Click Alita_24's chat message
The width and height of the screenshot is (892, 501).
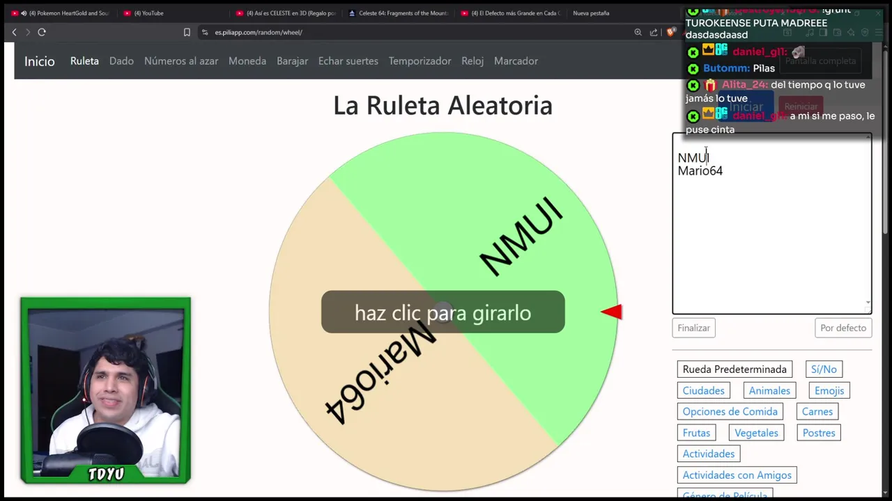775,91
